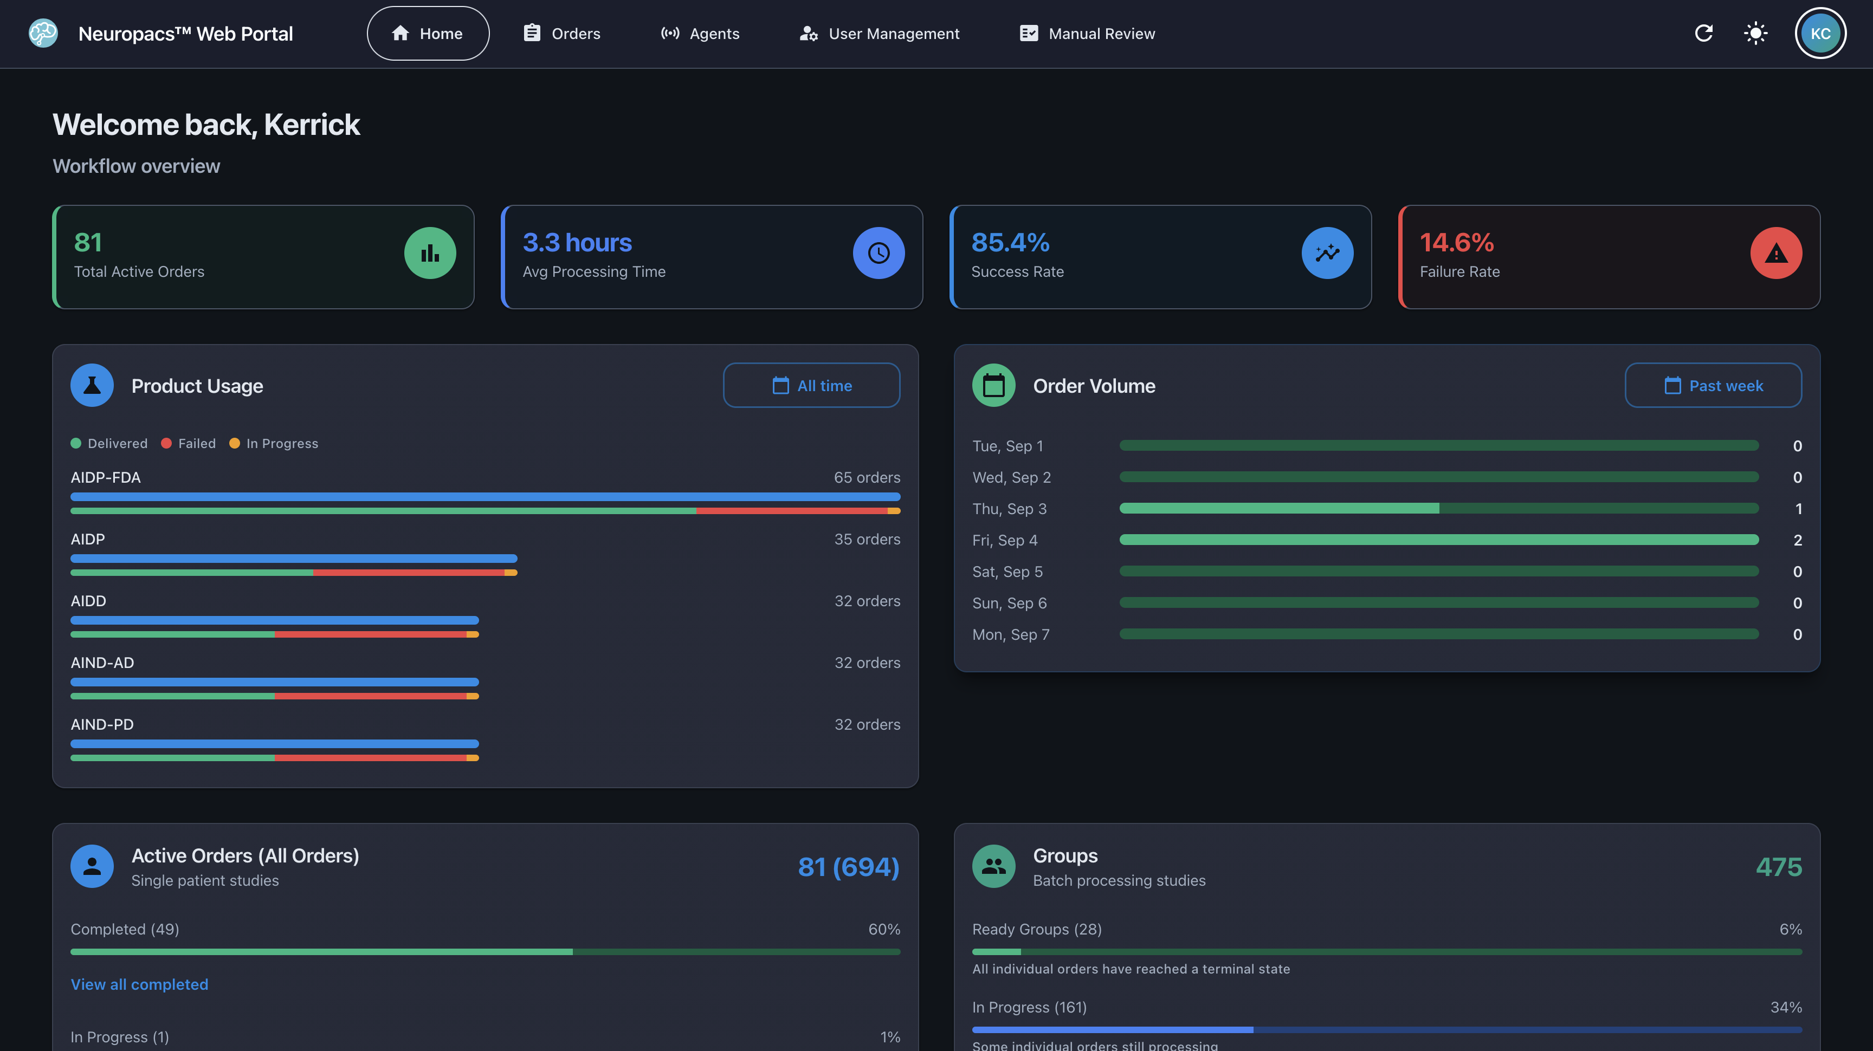1873x1051 pixels.
Task: Open the Orders tab
Action: click(562, 34)
